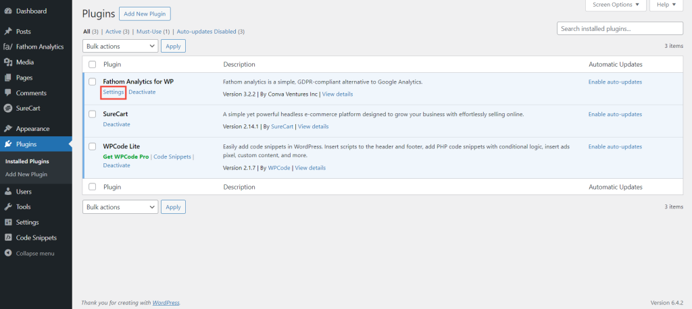This screenshot has width=692, height=309.
Task: Enable auto-updates for WPCode Lite
Action: [x=615, y=146]
